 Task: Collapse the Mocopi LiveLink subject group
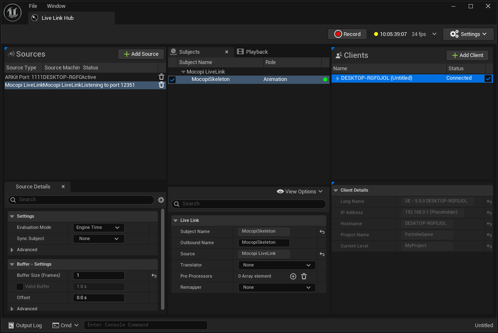click(x=183, y=72)
